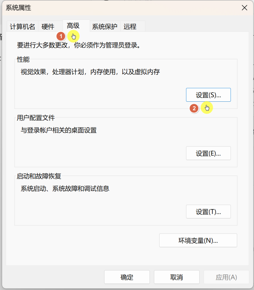254x290 pixels.
Task: Click the 取消 button
Action: 177,277
